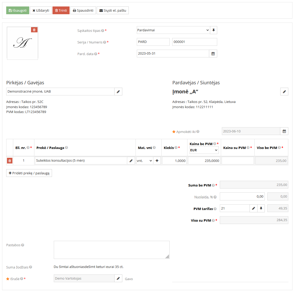Screen dimensions: 294x292
Task: Pin the invoice type selection
Action: pyautogui.click(x=214, y=30)
